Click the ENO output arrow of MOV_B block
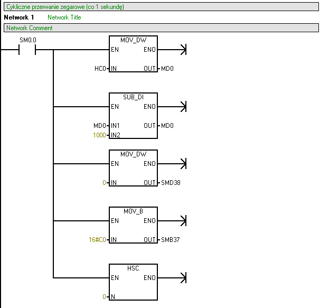 coord(183,221)
